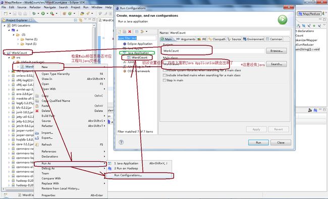Click the filter launch configurations icon
Image resolution: width=328 pixels, height=199 pixels.
[x=142, y=31]
